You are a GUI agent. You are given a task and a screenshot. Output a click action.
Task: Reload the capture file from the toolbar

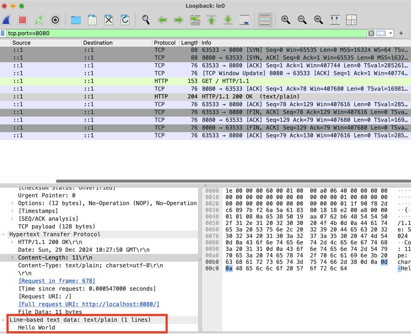click(125, 20)
